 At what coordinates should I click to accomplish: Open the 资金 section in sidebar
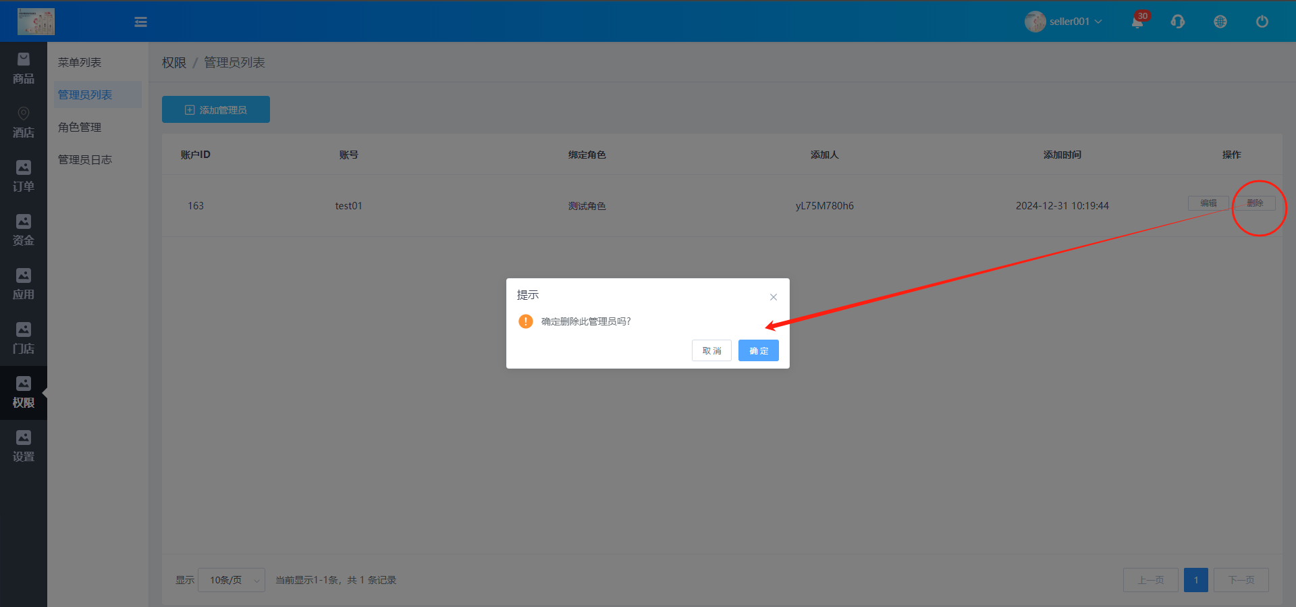[x=24, y=231]
